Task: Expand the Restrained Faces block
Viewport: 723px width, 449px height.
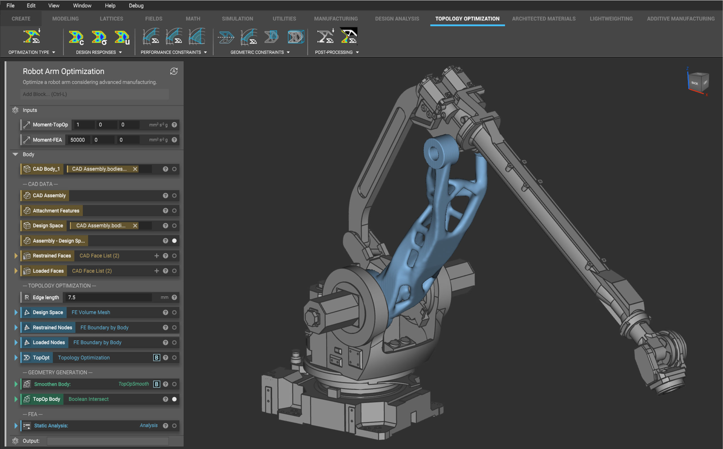Action: click(x=16, y=256)
